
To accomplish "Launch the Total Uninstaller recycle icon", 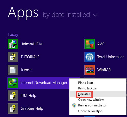I will coord(90,57).
